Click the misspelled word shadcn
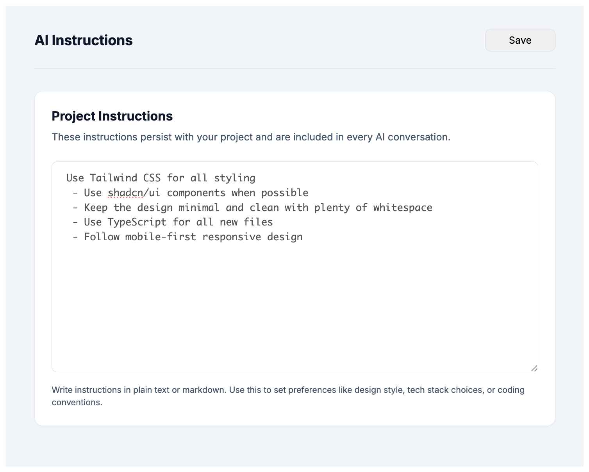Screen dimensions: 589x472 pos(125,193)
